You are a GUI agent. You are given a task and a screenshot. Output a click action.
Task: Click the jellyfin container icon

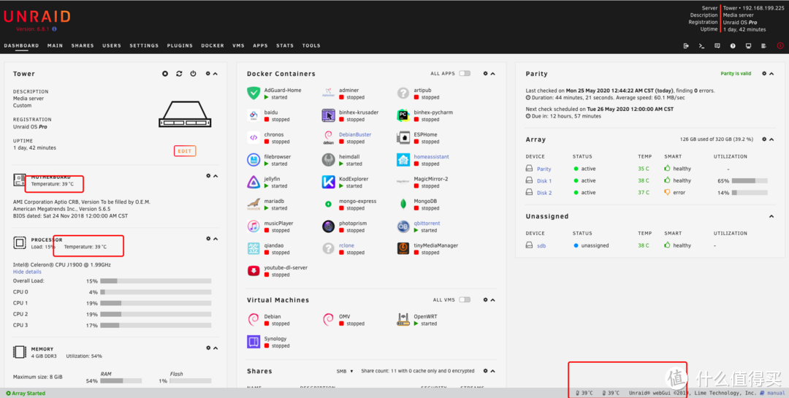(253, 182)
